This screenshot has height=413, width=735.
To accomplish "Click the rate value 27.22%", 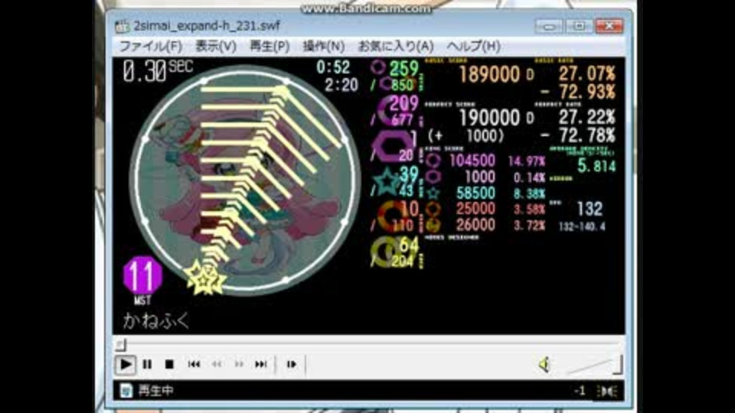I will (x=586, y=118).
